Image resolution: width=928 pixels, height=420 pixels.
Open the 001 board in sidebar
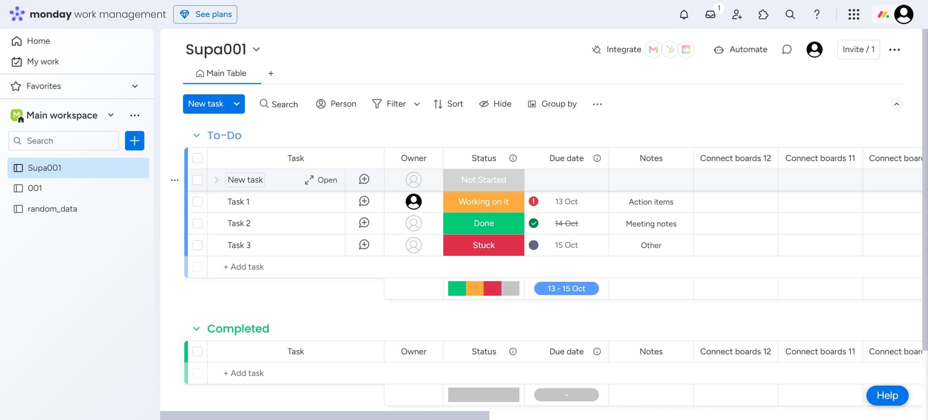click(x=35, y=188)
